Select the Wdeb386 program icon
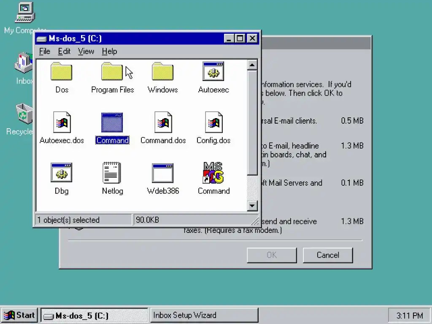Viewport: 432px width, 324px height. tap(162, 173)
